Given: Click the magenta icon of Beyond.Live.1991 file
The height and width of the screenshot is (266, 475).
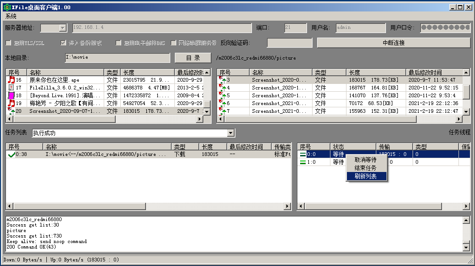Looking at the screenshot, I should [x=11, y=95].
